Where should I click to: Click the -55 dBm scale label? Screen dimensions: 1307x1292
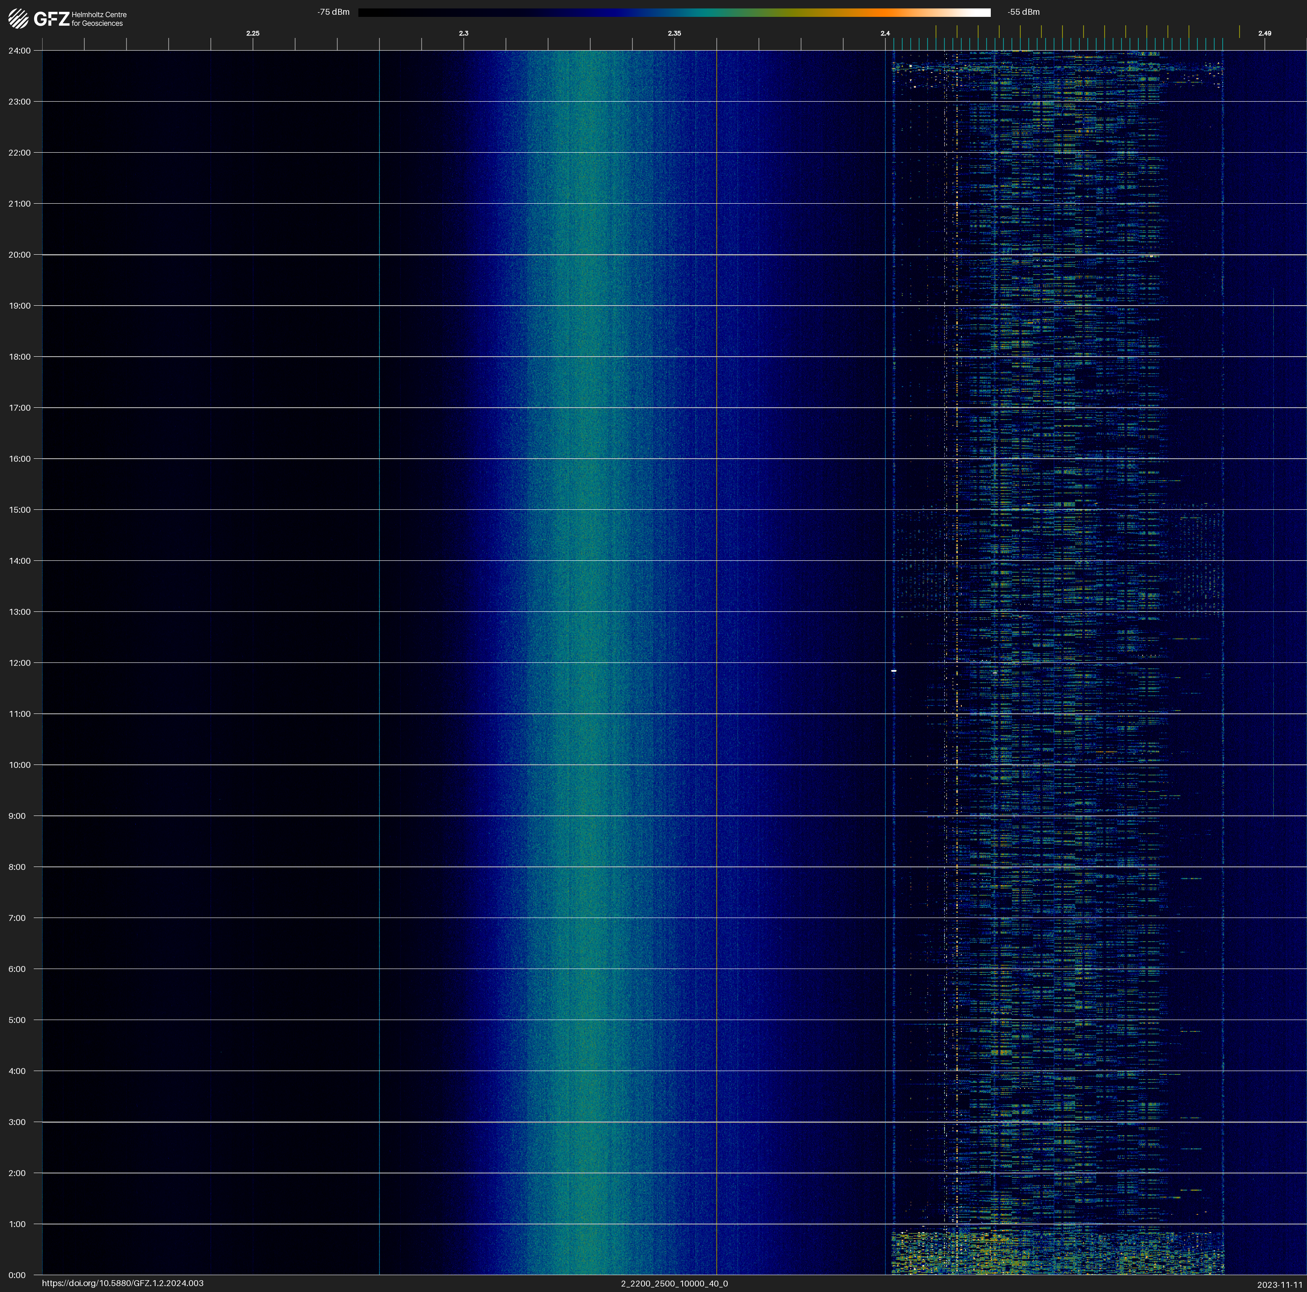1024,12
